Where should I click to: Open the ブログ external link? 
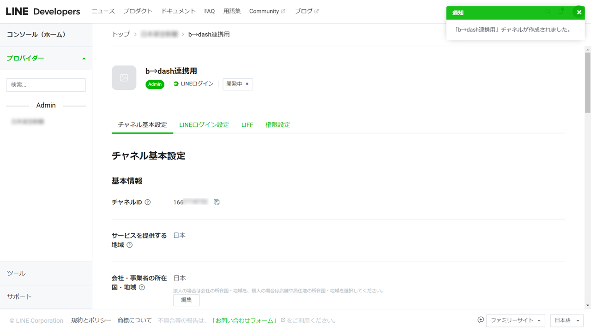tap(307, 12)
